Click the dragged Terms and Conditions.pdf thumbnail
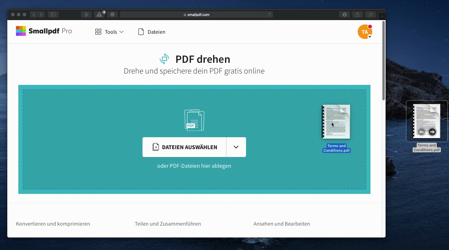The image size is (449, 250). 336,122
